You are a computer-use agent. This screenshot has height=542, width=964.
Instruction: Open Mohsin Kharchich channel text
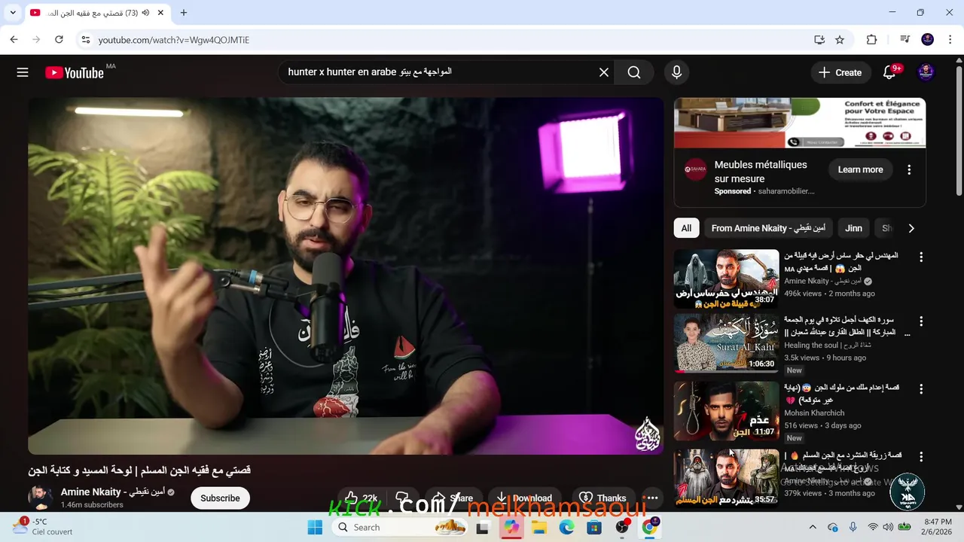pos(814,413)
